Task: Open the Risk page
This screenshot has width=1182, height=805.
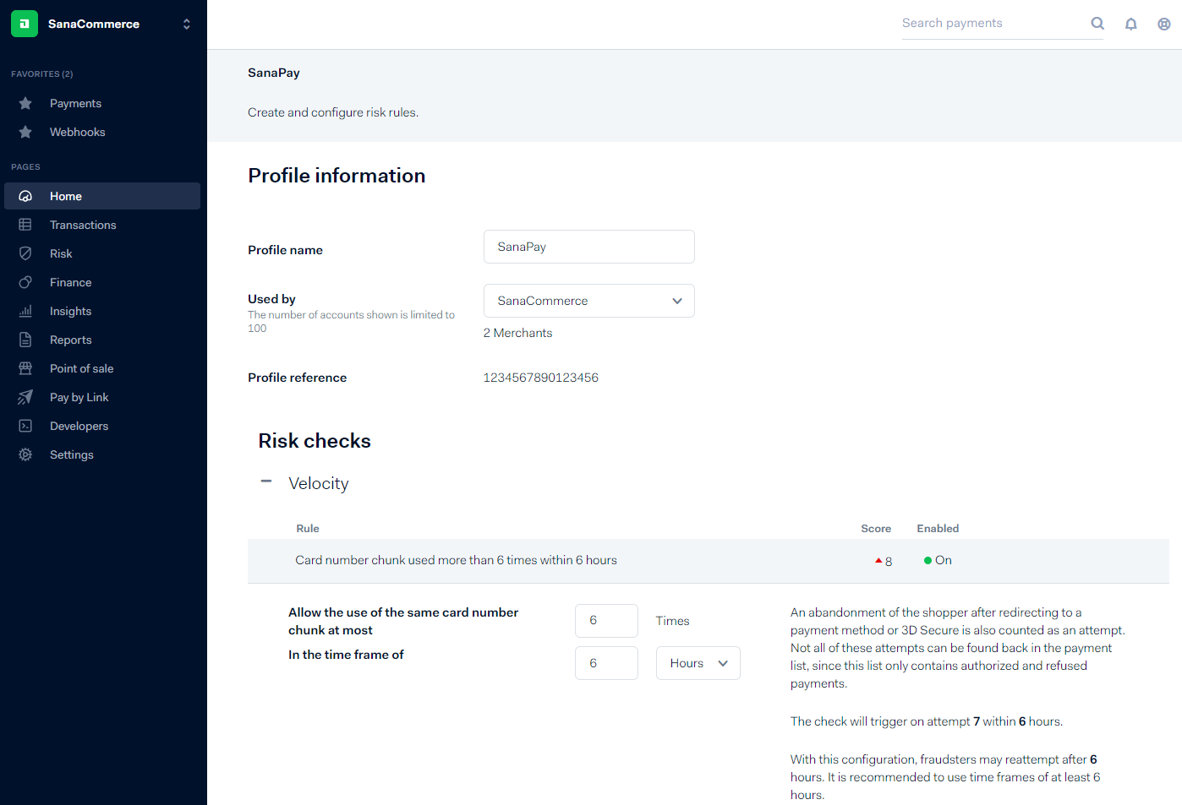Action: pos(61,253)
